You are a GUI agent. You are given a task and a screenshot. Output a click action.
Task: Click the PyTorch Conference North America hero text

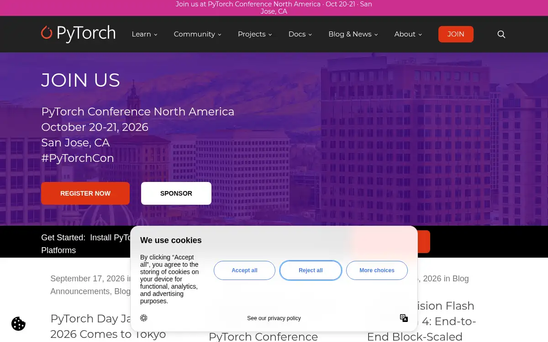(x=138, y=112)
